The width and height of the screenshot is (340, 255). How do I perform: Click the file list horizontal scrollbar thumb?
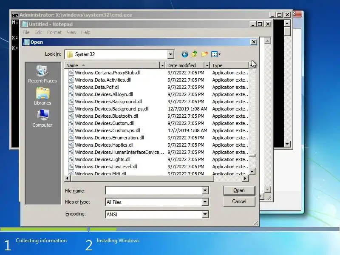point(142,178)
